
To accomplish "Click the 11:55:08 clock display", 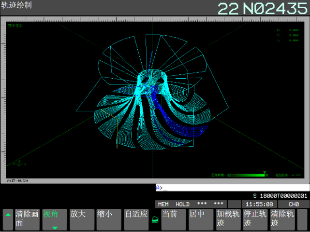I will 259,204.
